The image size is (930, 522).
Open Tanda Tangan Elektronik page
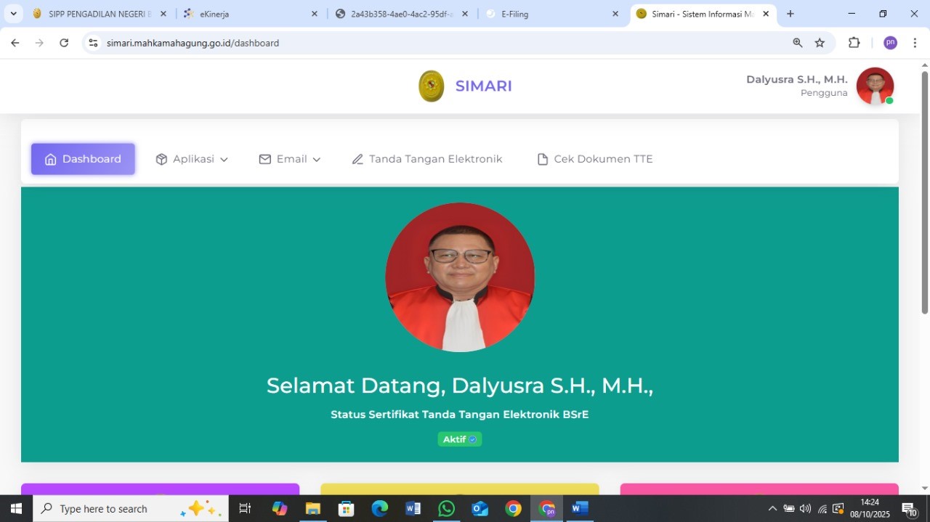tap(427, 159)
